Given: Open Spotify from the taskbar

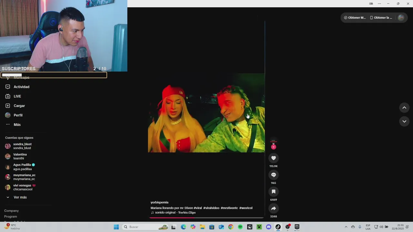Looking at the screenshot, I should point(240,227).
